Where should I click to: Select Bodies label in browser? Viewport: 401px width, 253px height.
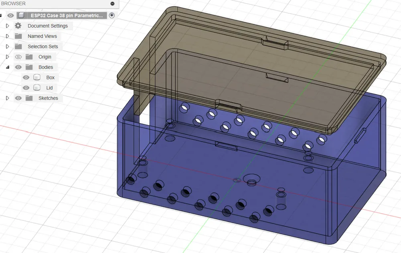coord(46,67)
